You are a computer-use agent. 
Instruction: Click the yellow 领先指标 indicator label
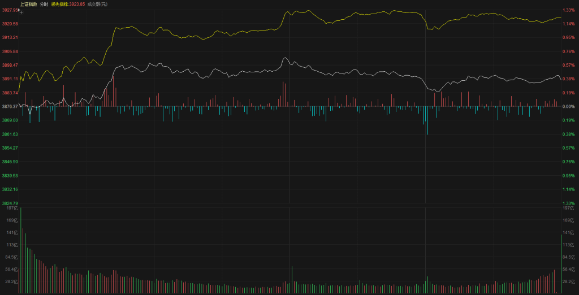[x=59, y=4]
